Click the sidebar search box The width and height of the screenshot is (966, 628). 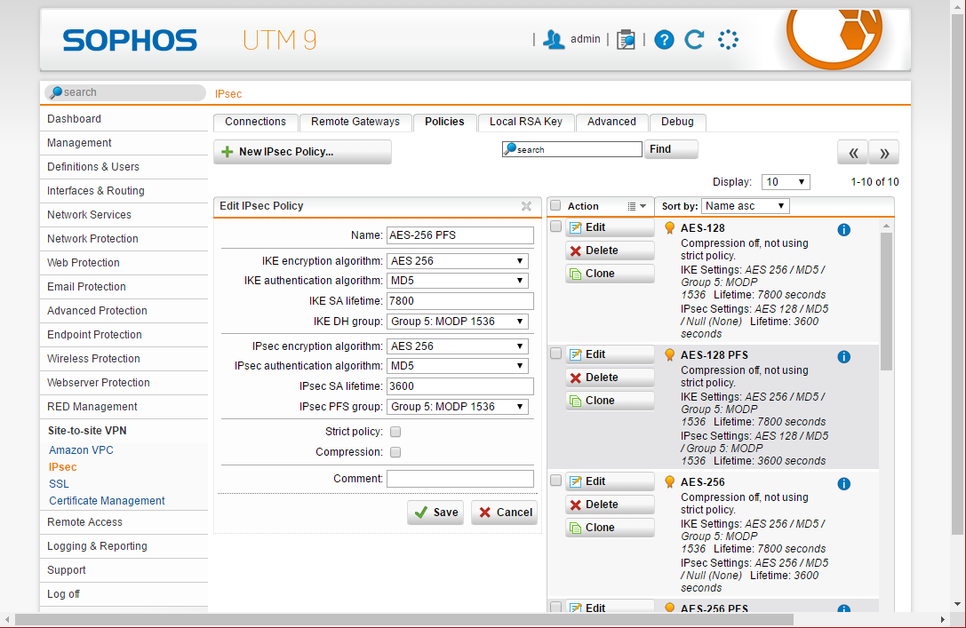point(125,92)
